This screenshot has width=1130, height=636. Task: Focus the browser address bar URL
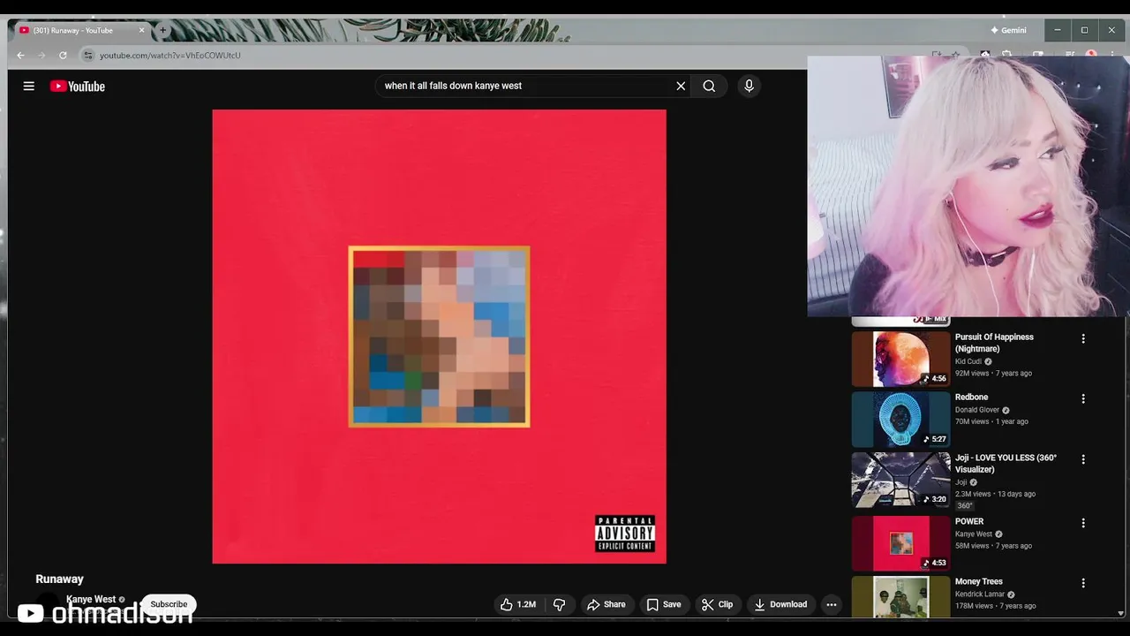pos(170,55)
